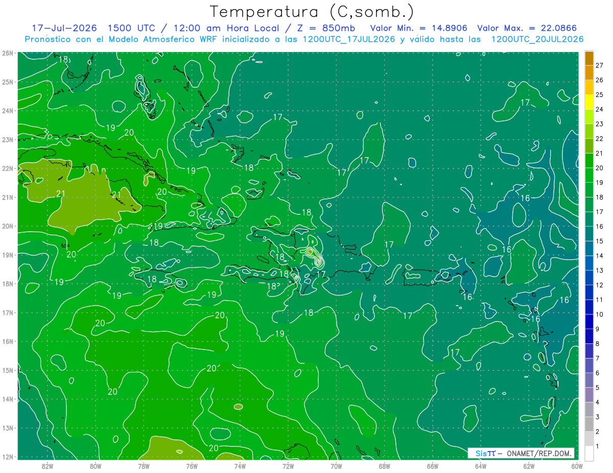Click the white swatch below 1 in legend
Screen dimensions: 613x473
(x=589, y=453)
